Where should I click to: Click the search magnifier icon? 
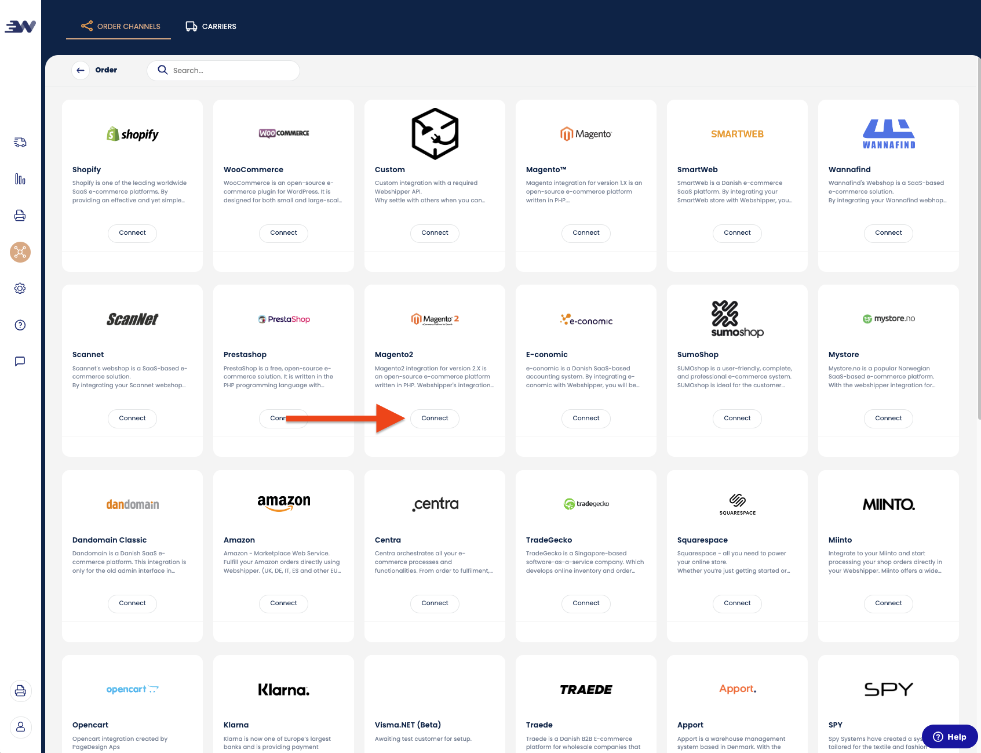[163, 70]
